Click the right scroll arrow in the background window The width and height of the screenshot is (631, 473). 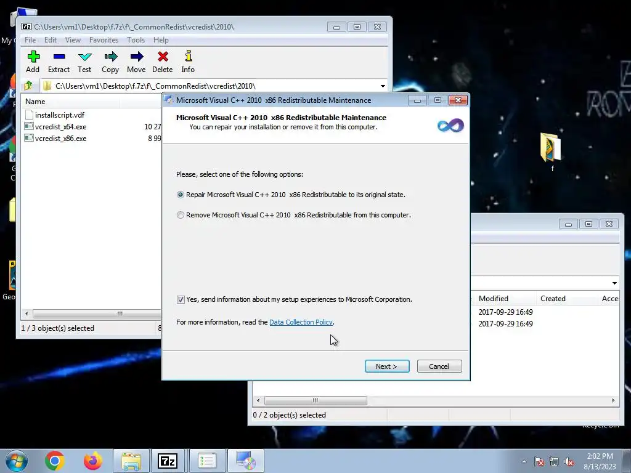[613, 400]
